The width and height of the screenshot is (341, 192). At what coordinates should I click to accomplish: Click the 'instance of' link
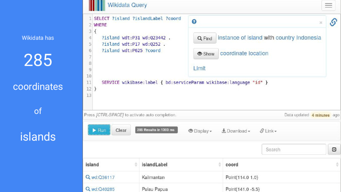point(232,38)
